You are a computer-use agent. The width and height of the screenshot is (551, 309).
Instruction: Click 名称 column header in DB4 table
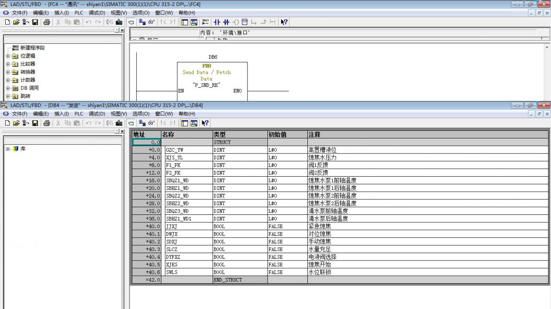tap(187, 135)
